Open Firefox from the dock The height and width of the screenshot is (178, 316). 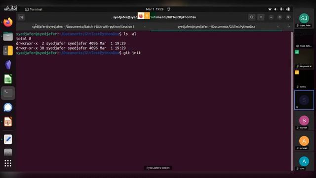pyautogui.click(x=8, y=22)
